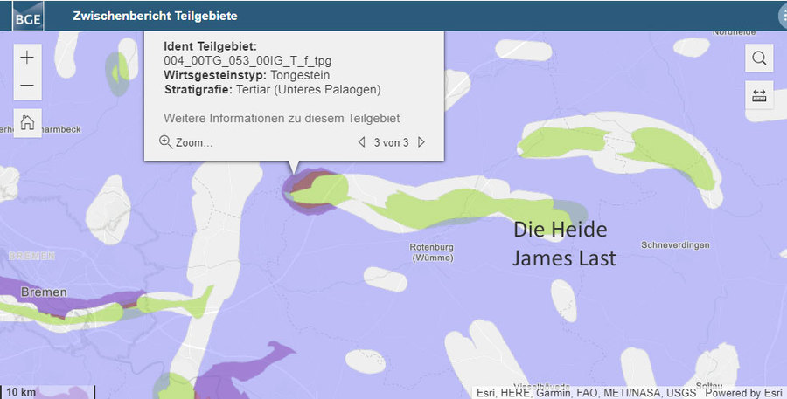Click the Rotenburg (Wümme) map label
The width and height of the screenshot is (787, 399).
point(432,252)
